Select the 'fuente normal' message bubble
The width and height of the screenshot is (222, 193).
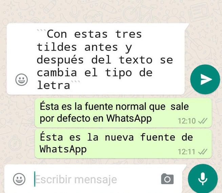point(123,113)
